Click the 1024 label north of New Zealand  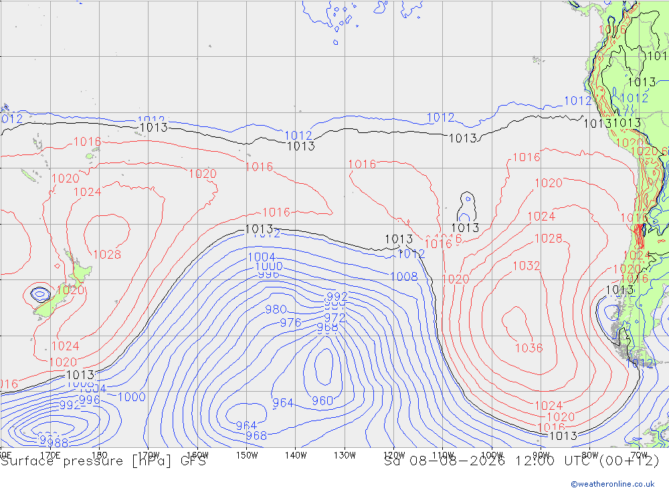pos(88,193)
